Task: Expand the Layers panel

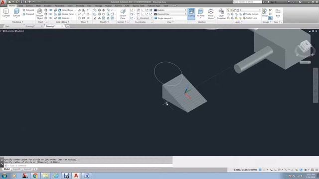Action: click(238, 22)
